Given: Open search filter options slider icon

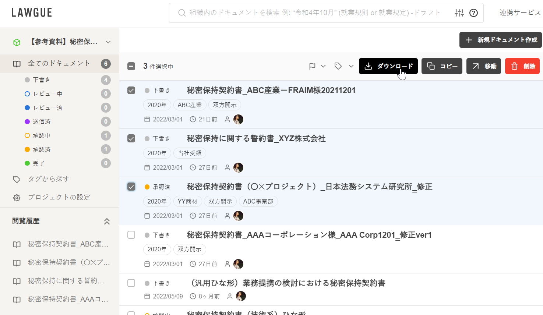Looking at the screenshot, I should coord(459,13).
